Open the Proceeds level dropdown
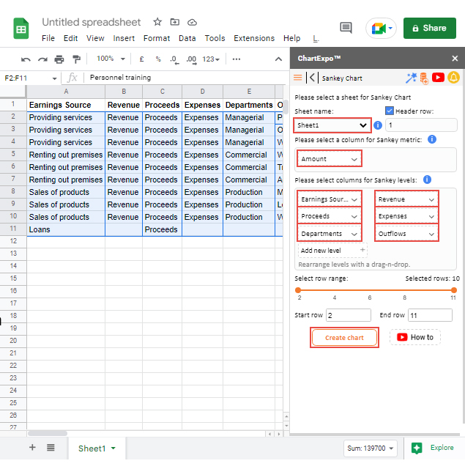Image resolution: width=465 pixels, height=469 pixels. pos(329,216)
